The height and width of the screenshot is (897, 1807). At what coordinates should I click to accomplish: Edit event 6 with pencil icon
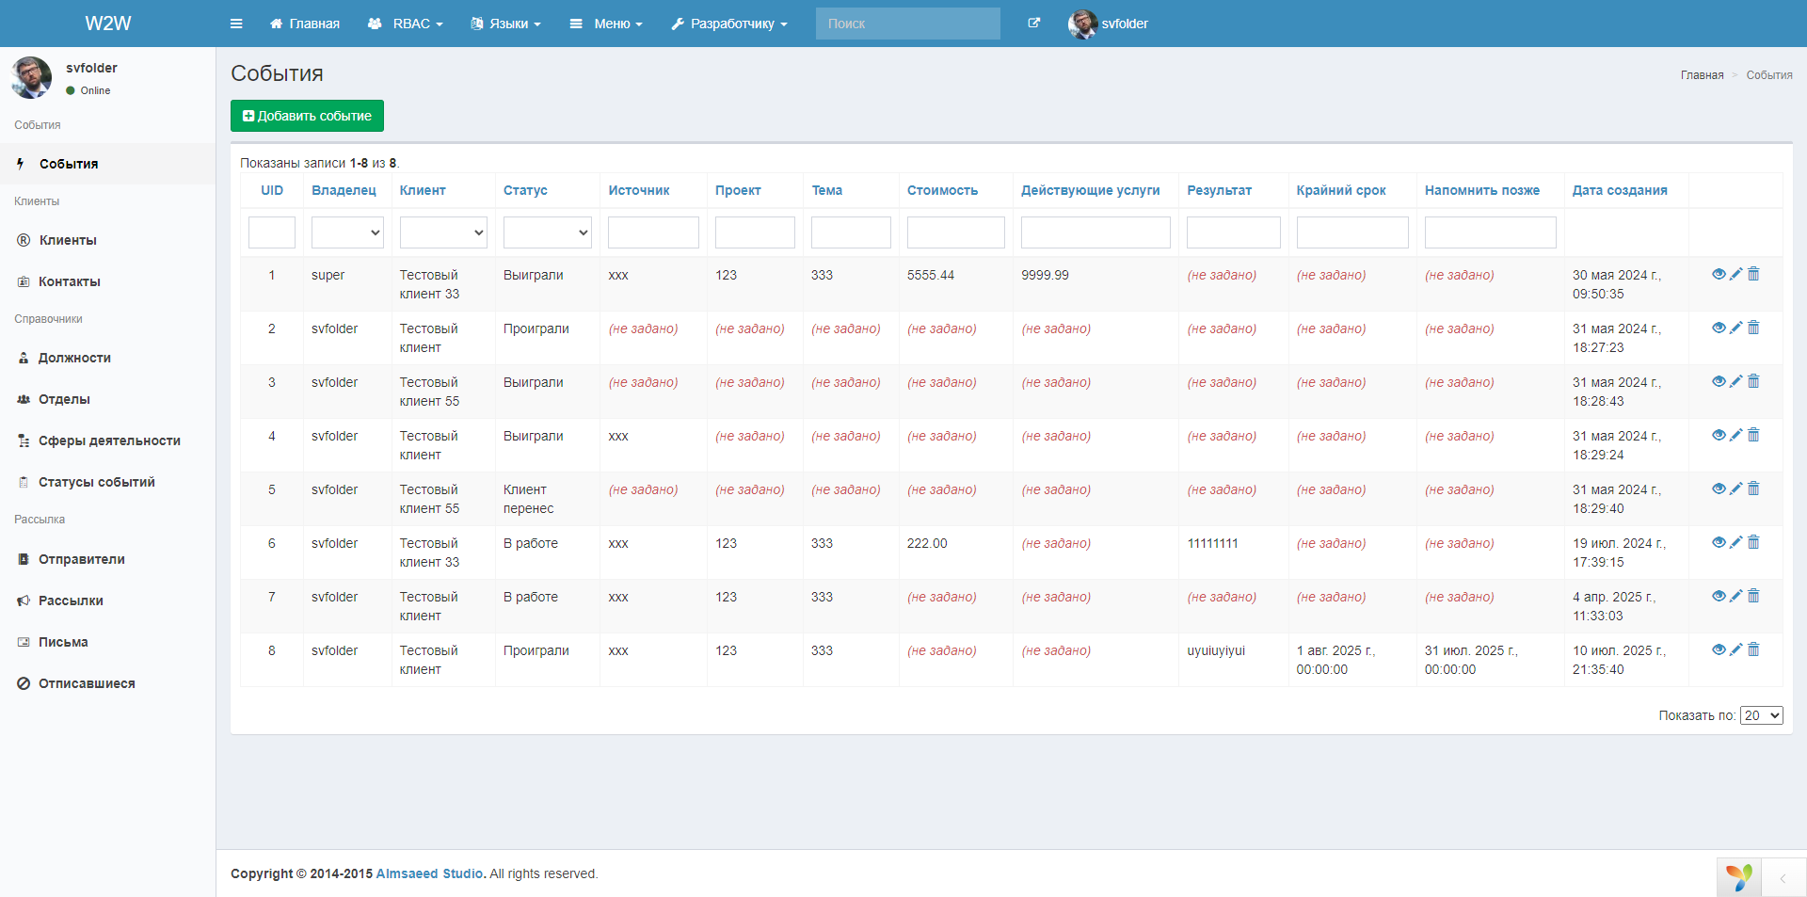(1736, 542)
